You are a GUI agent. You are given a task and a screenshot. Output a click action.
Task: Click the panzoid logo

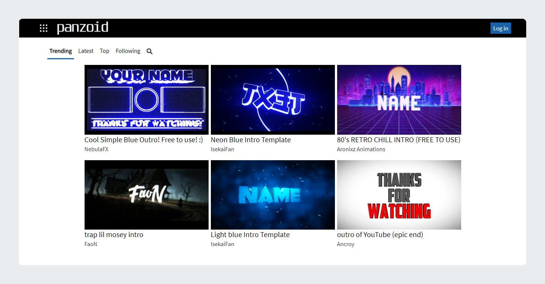pyautogui.click(x=83, y=28)
